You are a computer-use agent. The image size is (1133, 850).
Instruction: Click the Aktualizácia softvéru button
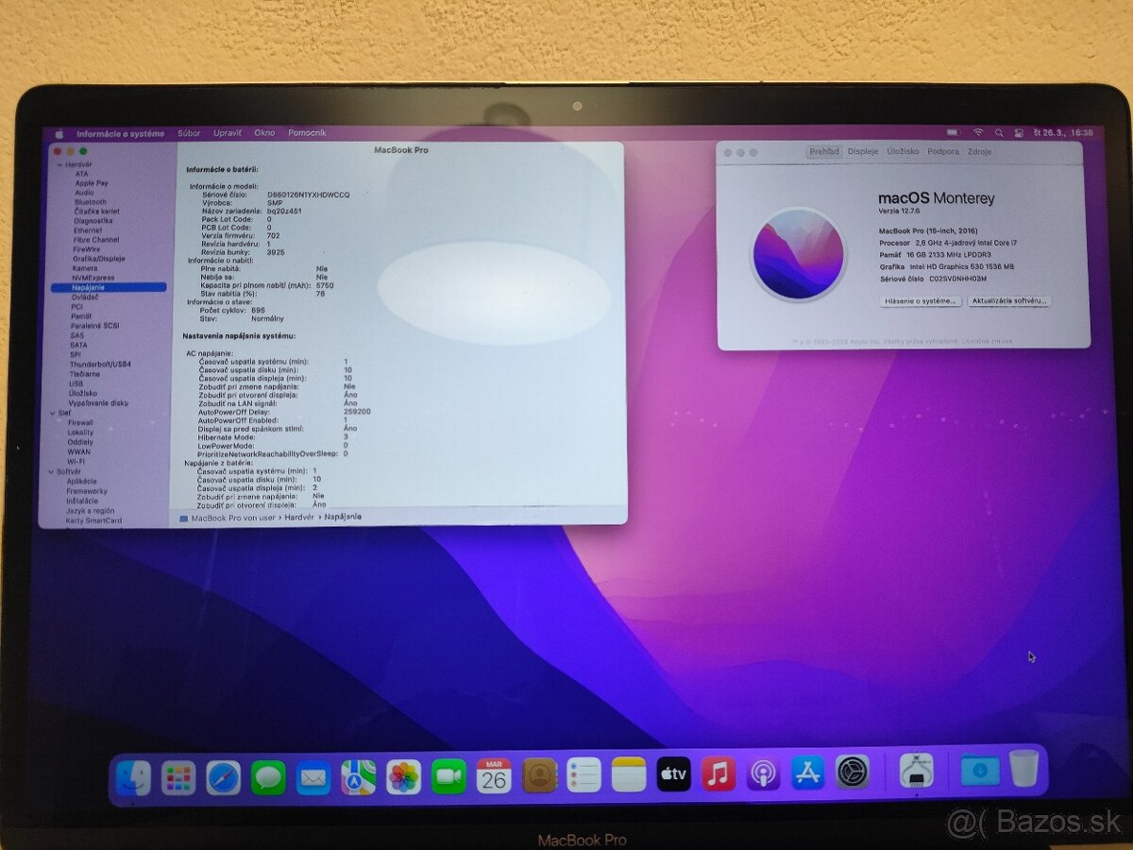pos(1008,300)
